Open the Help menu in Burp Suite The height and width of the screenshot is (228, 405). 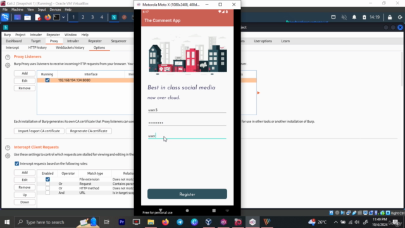tap(85, 35)
